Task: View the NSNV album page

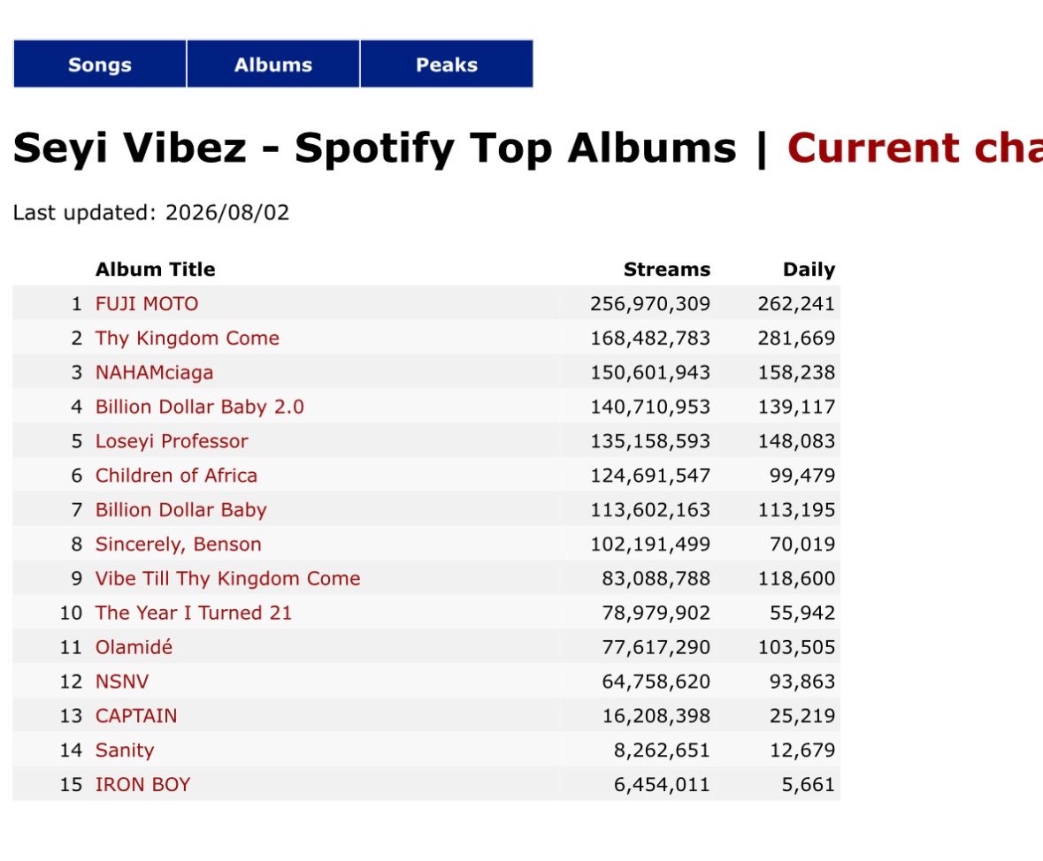Action: coord(122,682)
